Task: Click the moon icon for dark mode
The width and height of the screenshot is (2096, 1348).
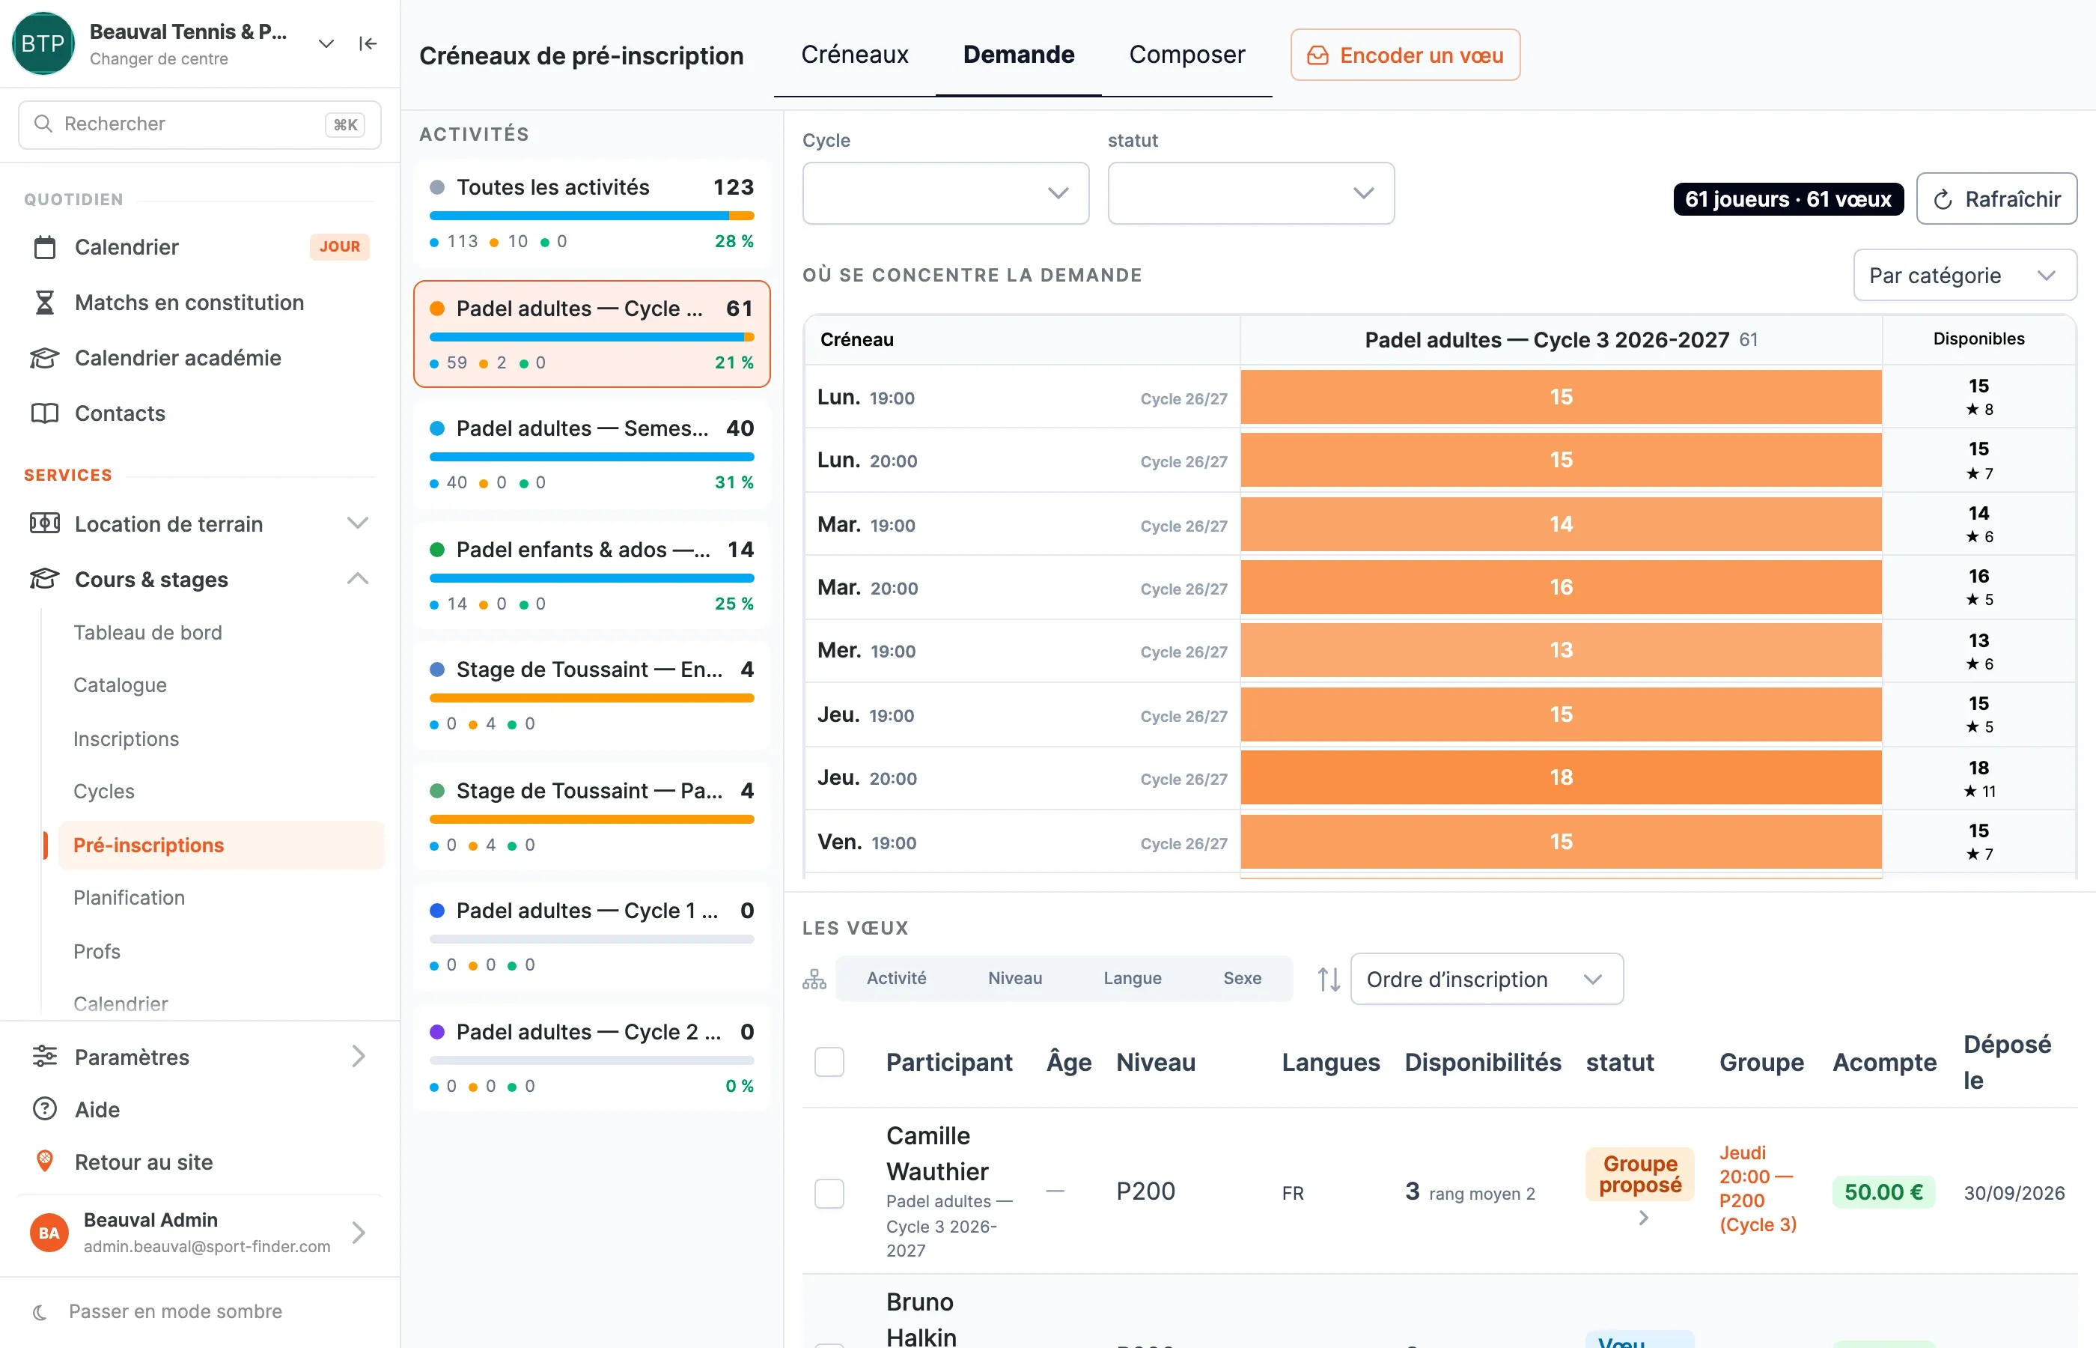Action: tap(40, 1311)
